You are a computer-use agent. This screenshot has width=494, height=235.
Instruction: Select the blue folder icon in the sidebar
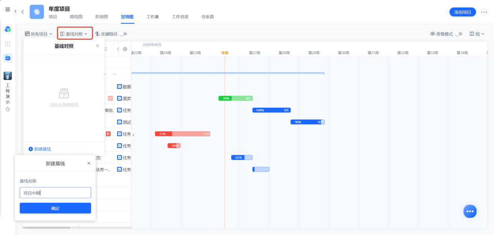click(8, 58)
